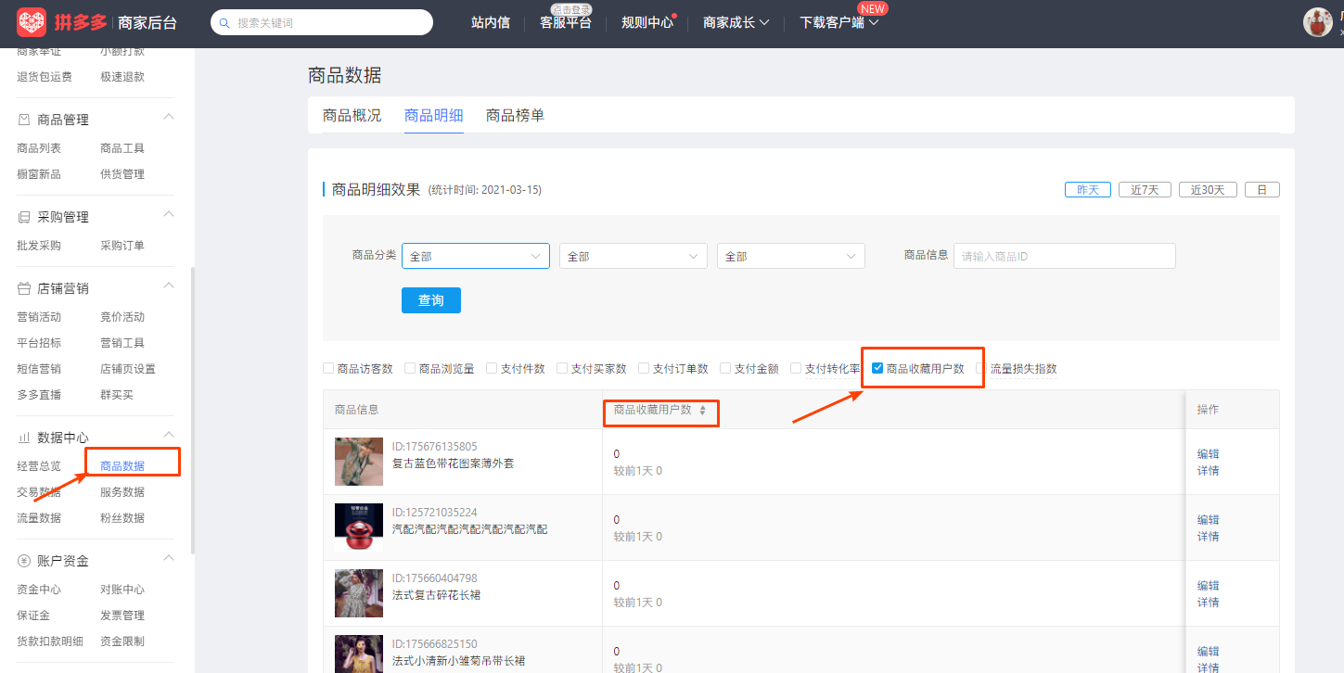Collapse the 账户资金 section chevron

tap(169, 557)
